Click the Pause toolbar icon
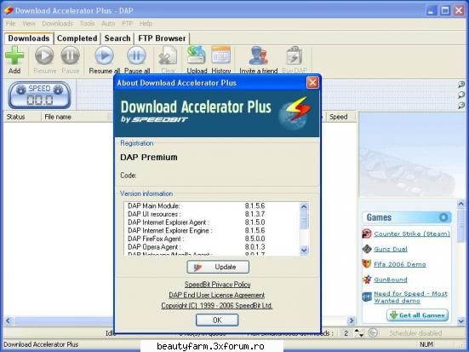Viewport: 469px width, 352px height. pyautogui.click(x=71, y=55)
